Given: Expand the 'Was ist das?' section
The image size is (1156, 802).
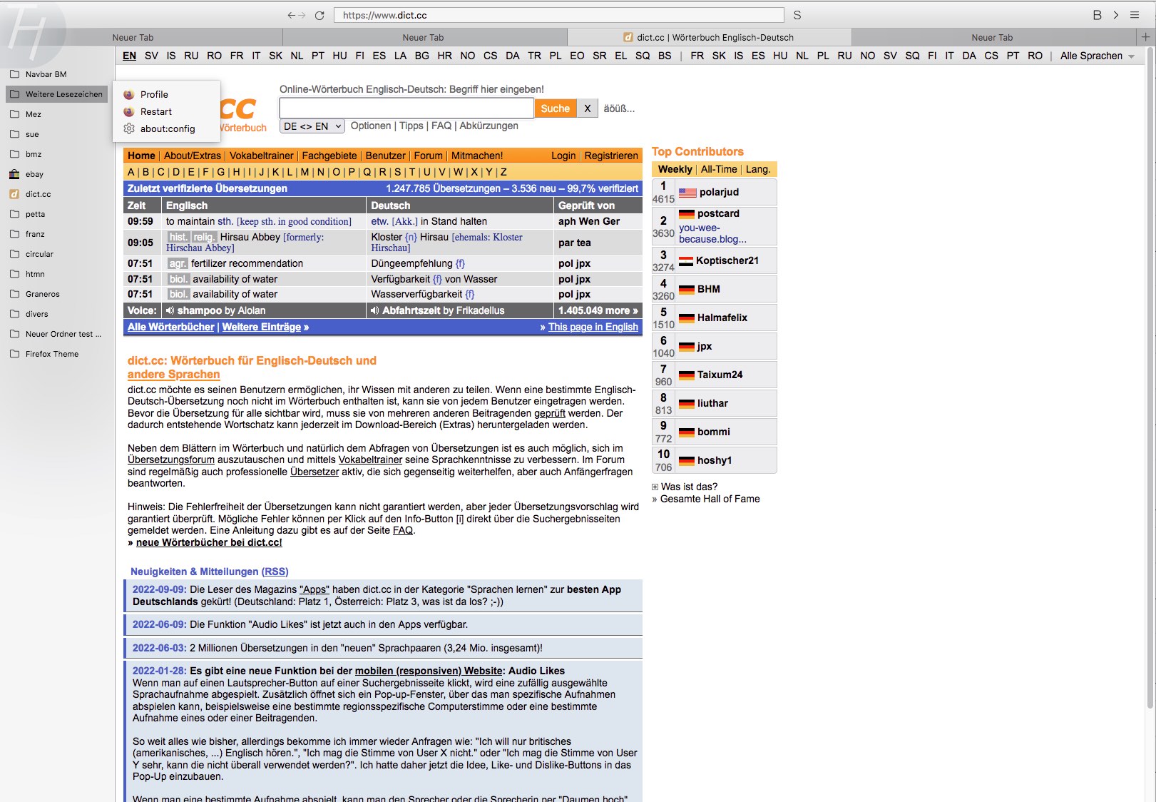Looking at the screenshot, I should pyautogui.click(x=685, y=487).
